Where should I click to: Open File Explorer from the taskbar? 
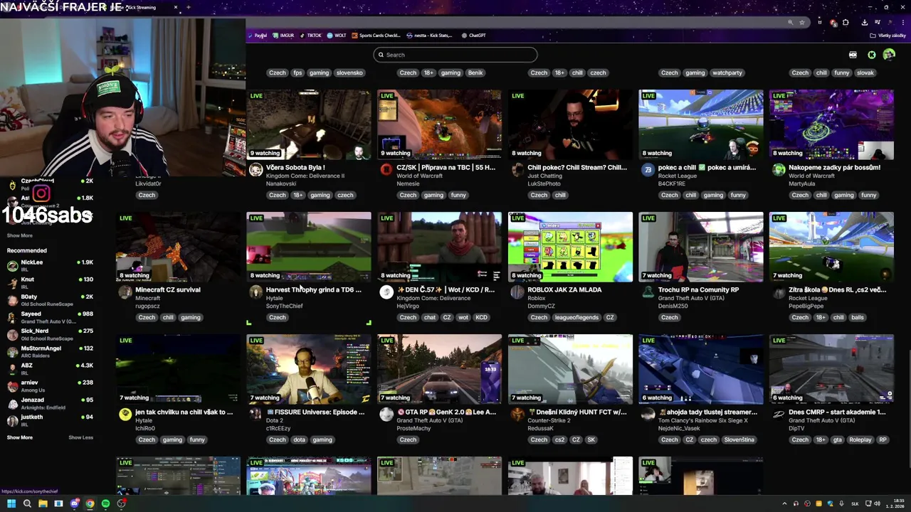(x=43, y=503)
